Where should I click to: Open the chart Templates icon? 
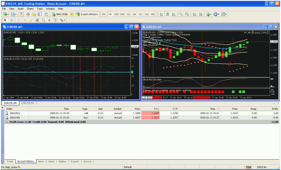point(223,14)
